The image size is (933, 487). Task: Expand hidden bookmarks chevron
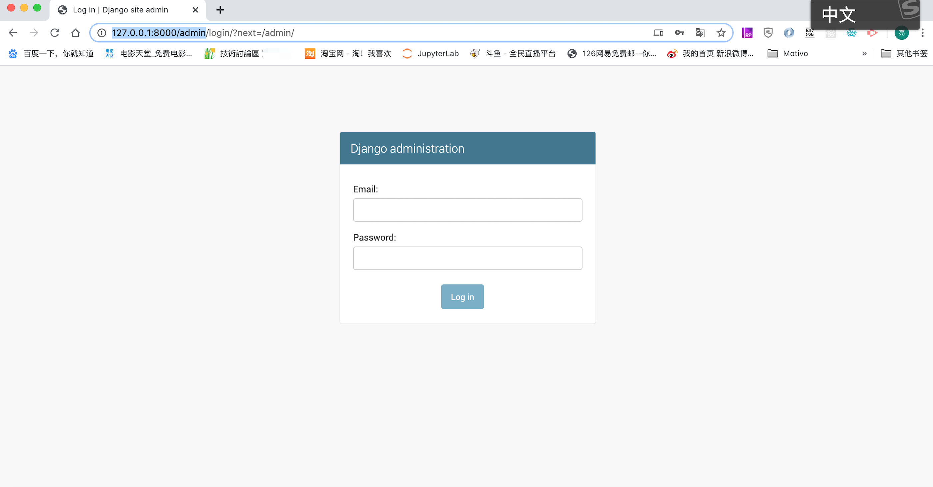point(865,54)
